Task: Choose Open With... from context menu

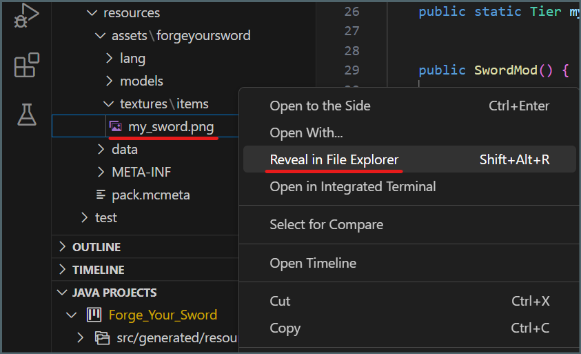Action: coord(306,132)
